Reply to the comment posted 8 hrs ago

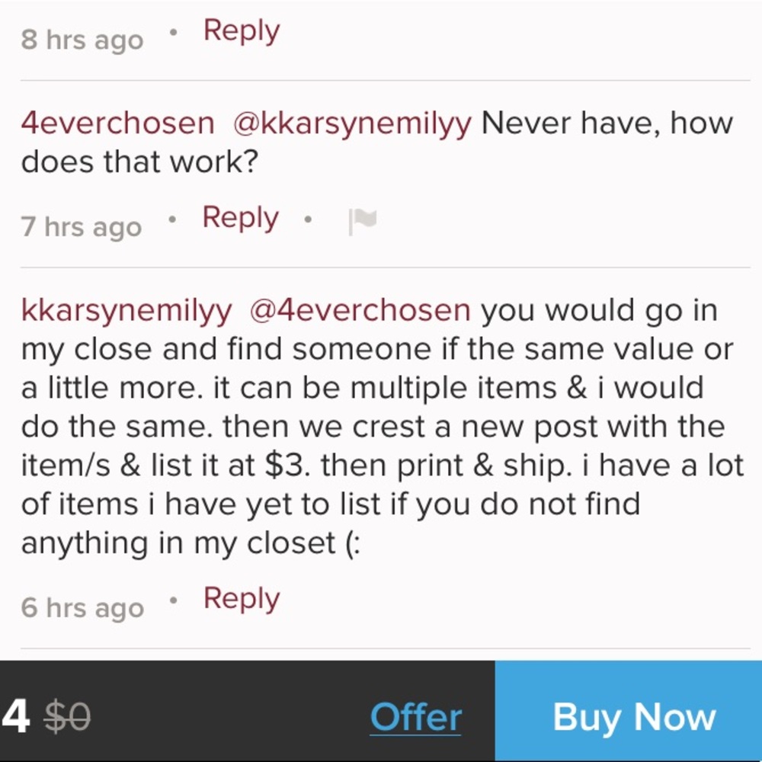[x=242, y=31]
